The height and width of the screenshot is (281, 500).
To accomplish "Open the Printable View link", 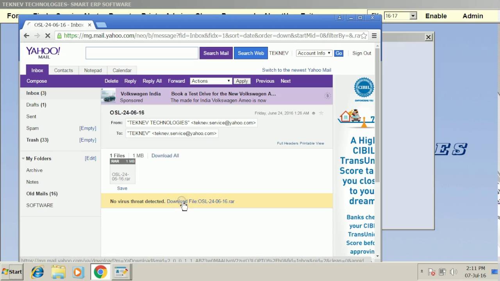I will click(x=312, y=143).
